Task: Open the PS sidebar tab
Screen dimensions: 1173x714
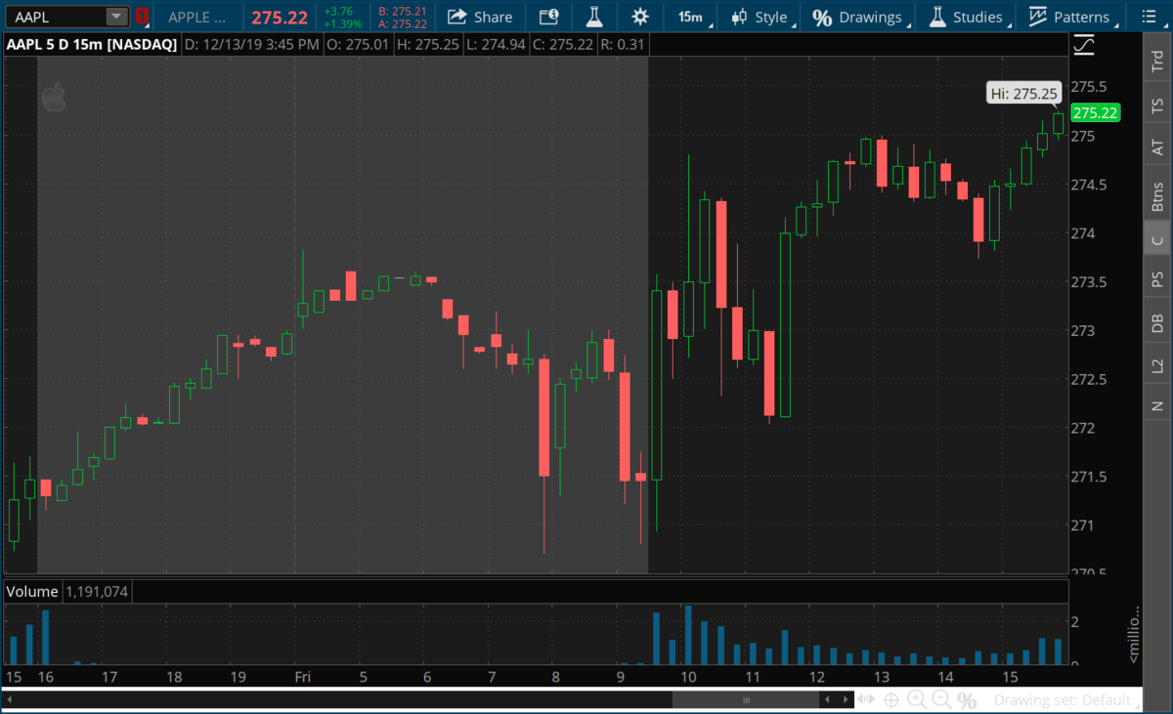Action: click(1157, 280)
